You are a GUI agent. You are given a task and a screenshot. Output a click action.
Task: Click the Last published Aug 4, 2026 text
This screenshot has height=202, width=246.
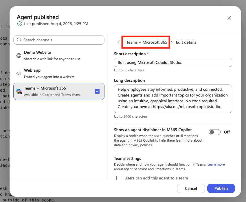[x=56, y=24]
